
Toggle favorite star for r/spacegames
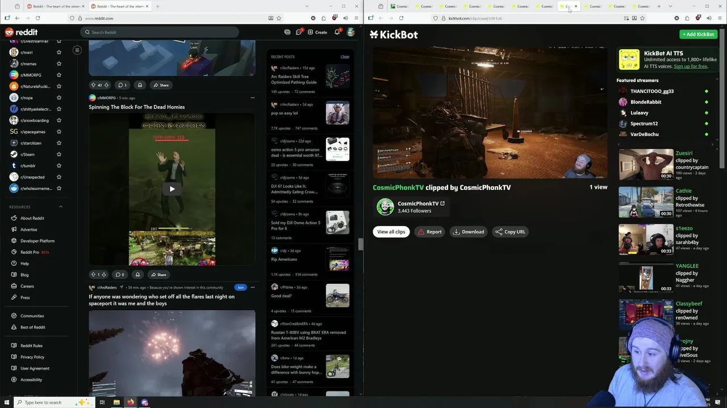[59, 132]
